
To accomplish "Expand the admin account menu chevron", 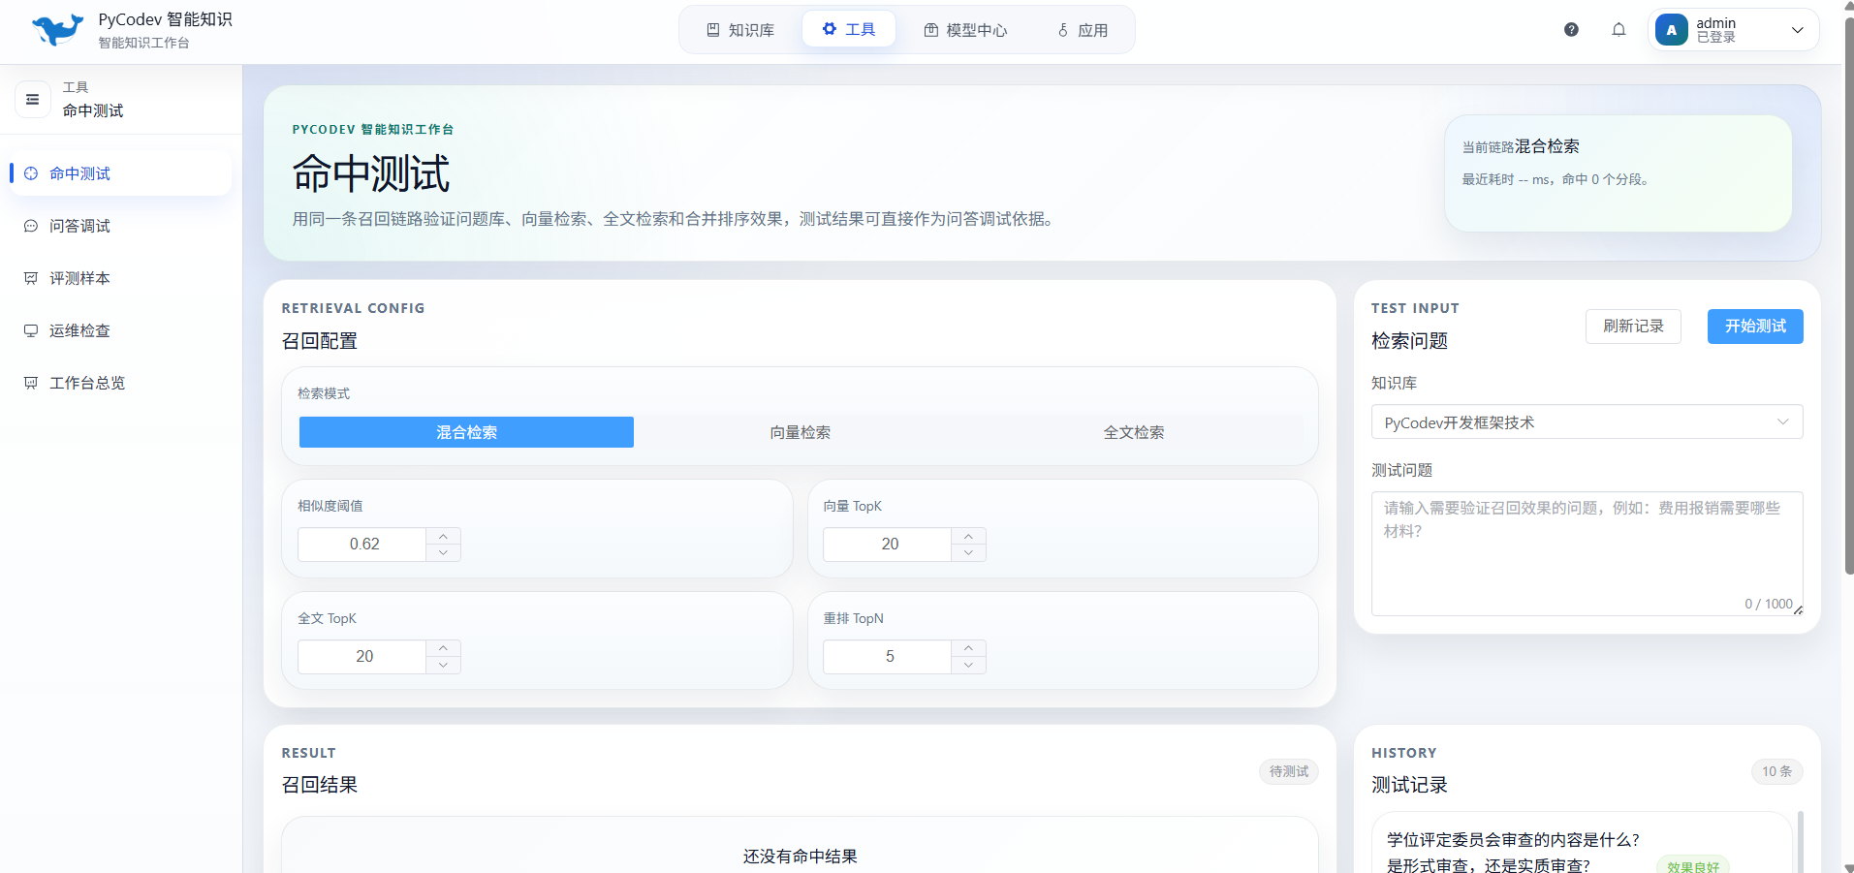I will [1797, 30].
